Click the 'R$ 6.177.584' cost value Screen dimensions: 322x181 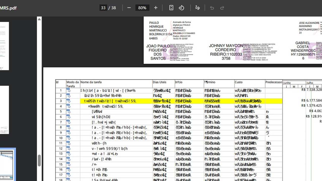(x=312, y=100)
